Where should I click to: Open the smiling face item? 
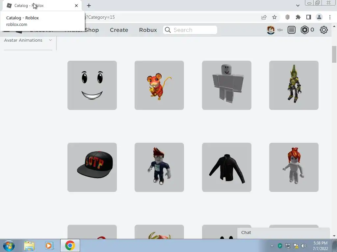tap(92, 85)
